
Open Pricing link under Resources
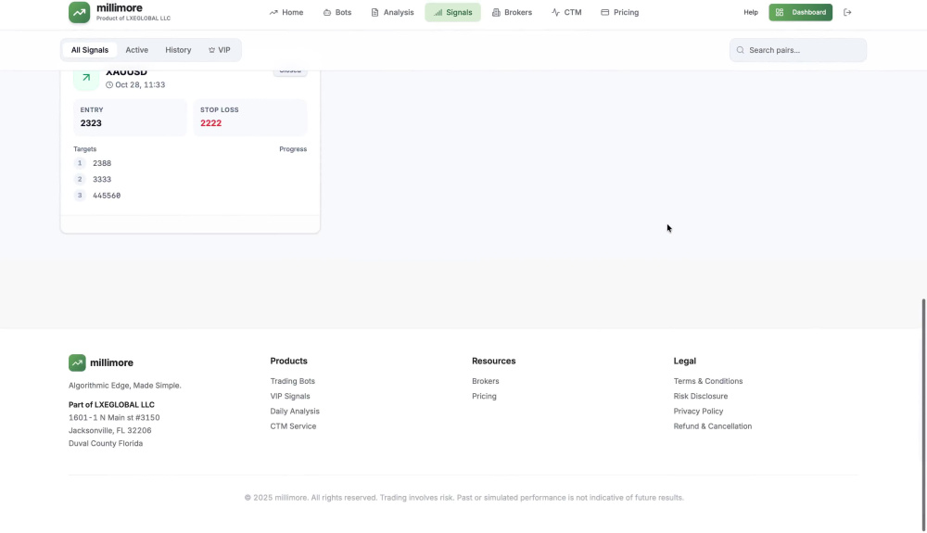[x=484, y=397]
